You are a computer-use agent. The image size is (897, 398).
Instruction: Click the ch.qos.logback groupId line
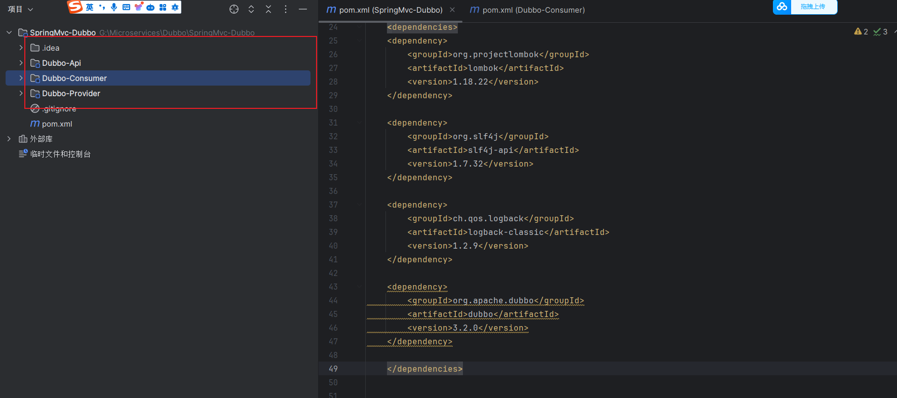(491, 218)
